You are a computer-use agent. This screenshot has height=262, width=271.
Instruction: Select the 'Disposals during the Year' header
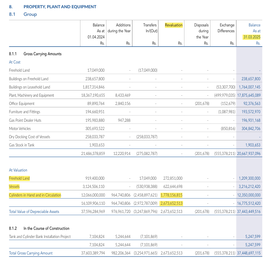click(201, 31)
